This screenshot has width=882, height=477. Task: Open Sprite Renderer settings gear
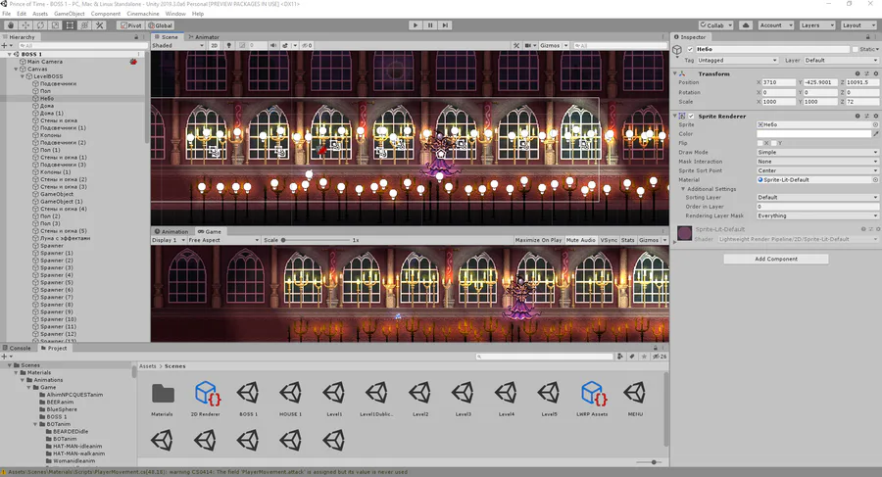pos(876,116)
